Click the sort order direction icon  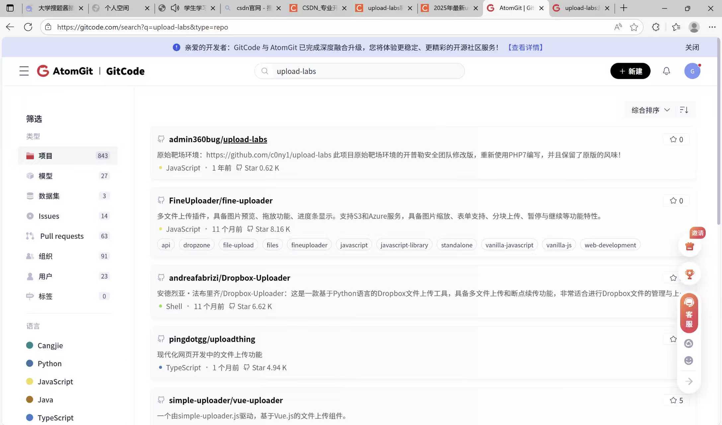click(684, 110)
